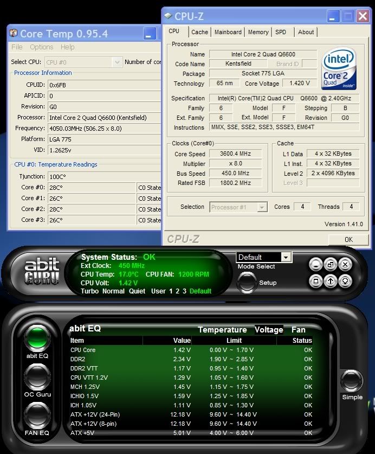Click the abit Guru X round icon

(x=345, y=264)
